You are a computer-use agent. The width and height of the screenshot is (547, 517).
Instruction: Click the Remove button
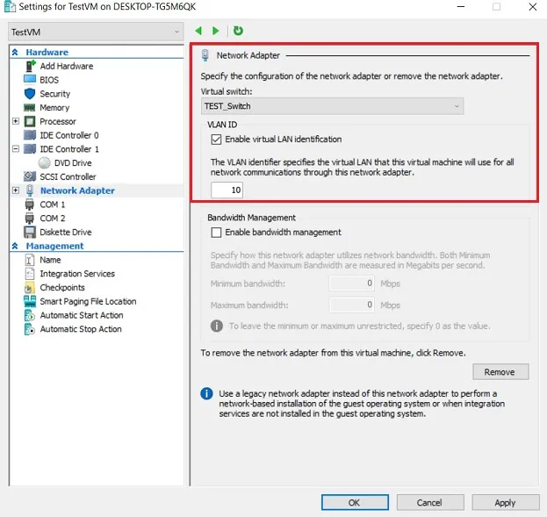pos(500,372)
